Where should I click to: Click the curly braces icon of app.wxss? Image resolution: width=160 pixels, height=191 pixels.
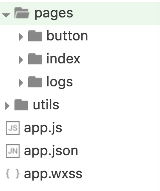13,174
